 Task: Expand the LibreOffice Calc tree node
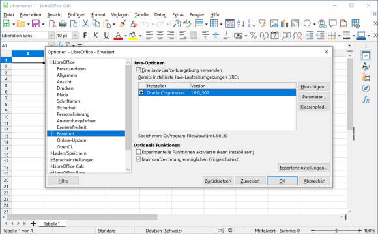click(x=51, y=166)
